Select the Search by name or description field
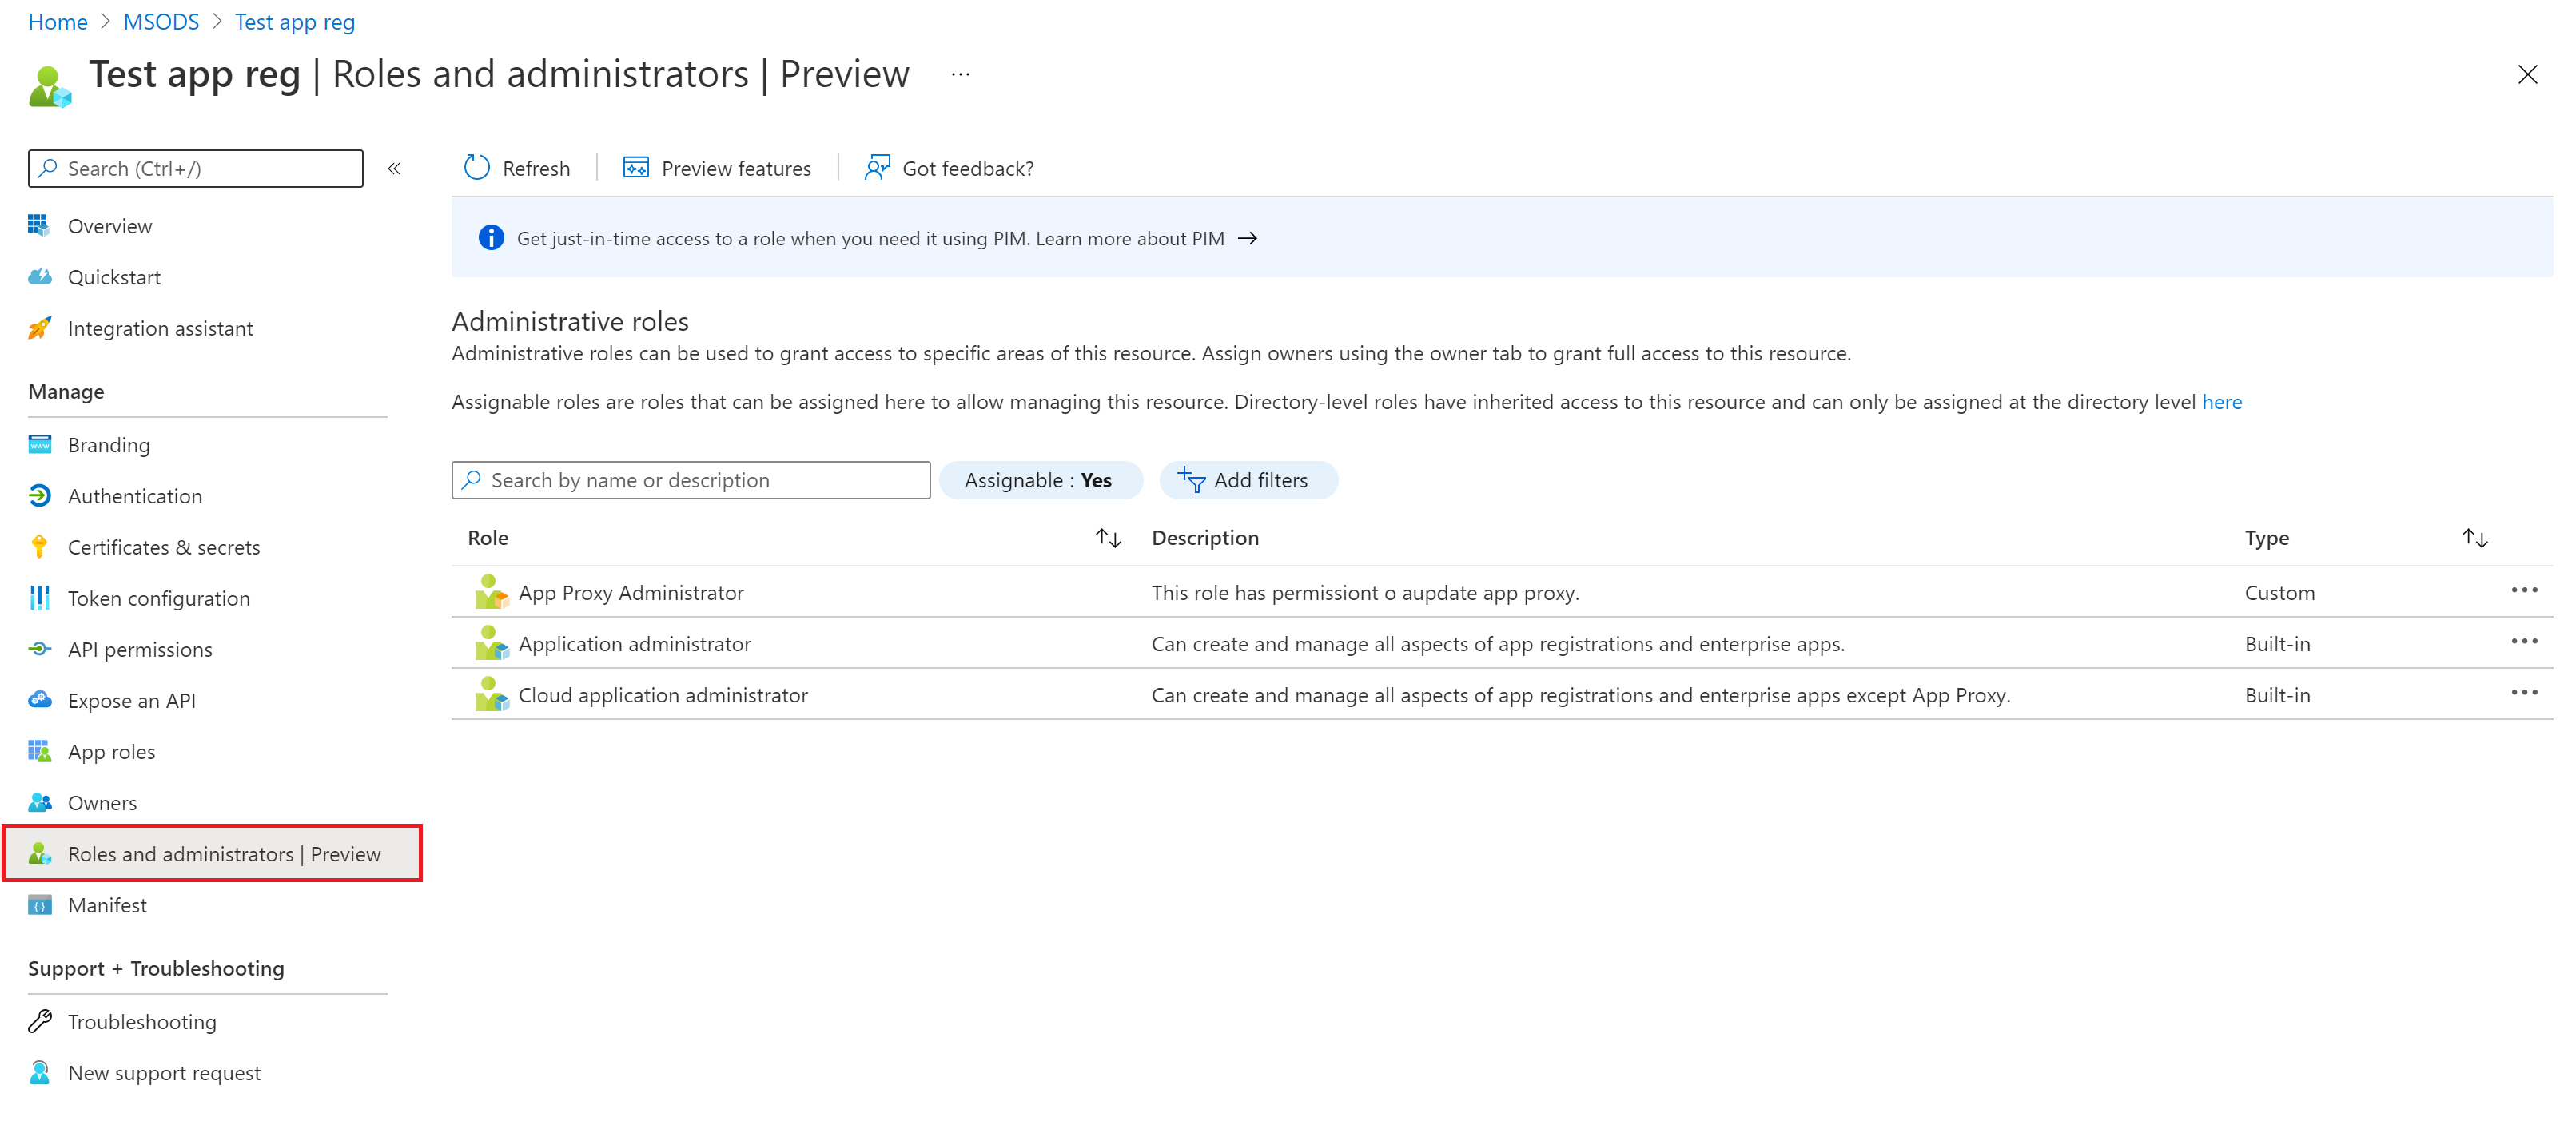2576x1121 pixels. coord(690,479)
